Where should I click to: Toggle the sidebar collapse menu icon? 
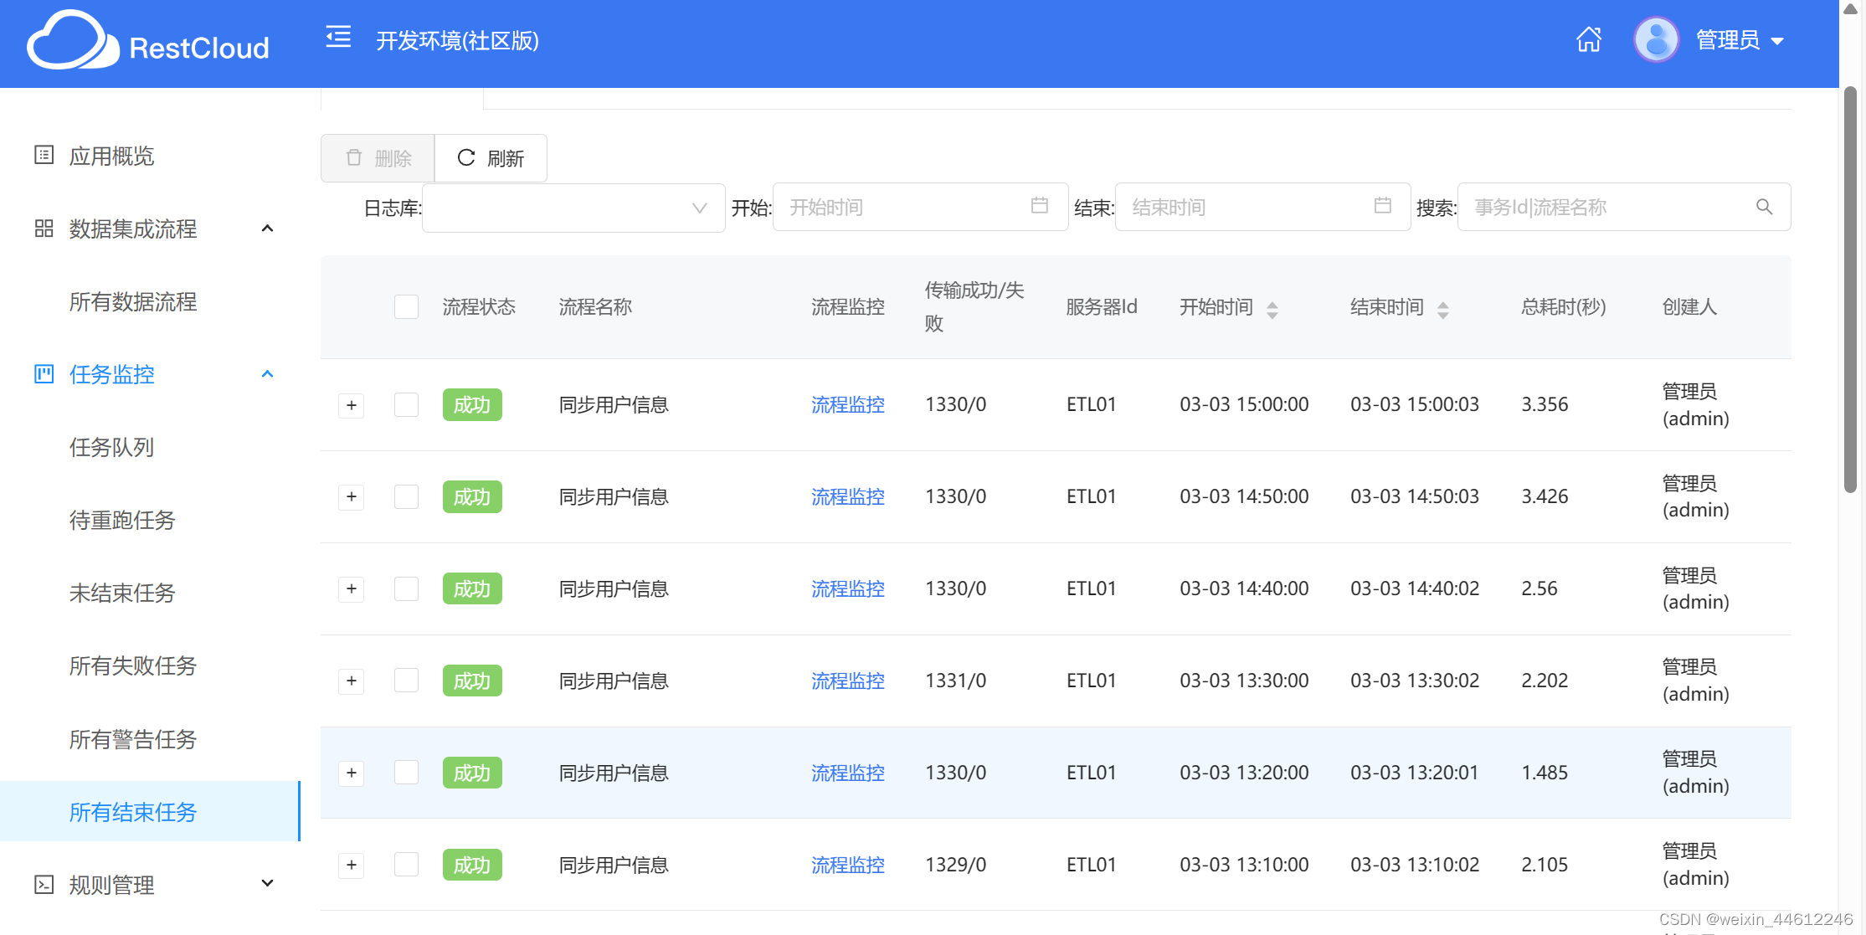click(x=338, y=37)
